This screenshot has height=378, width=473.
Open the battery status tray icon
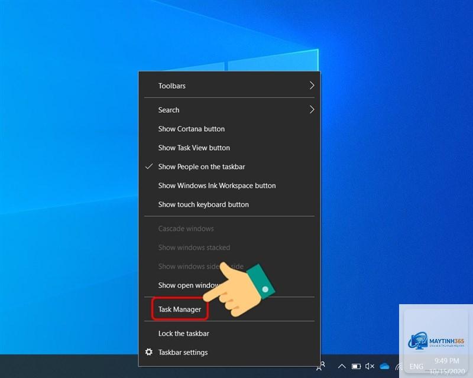click(357, 366)
